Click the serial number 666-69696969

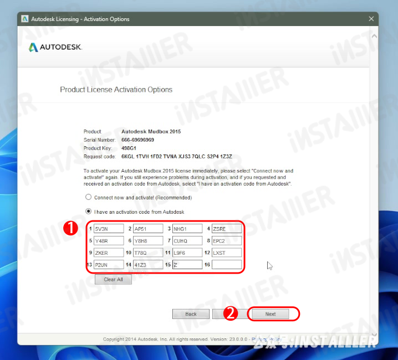point(137,140)
